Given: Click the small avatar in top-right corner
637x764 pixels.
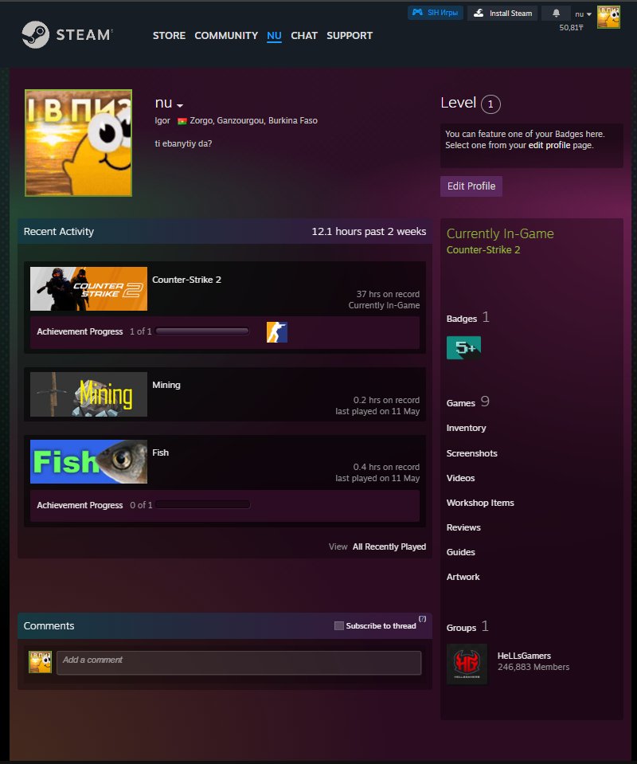Looking at the screenshot, I should pyautogui.click(x=609, y=17).
